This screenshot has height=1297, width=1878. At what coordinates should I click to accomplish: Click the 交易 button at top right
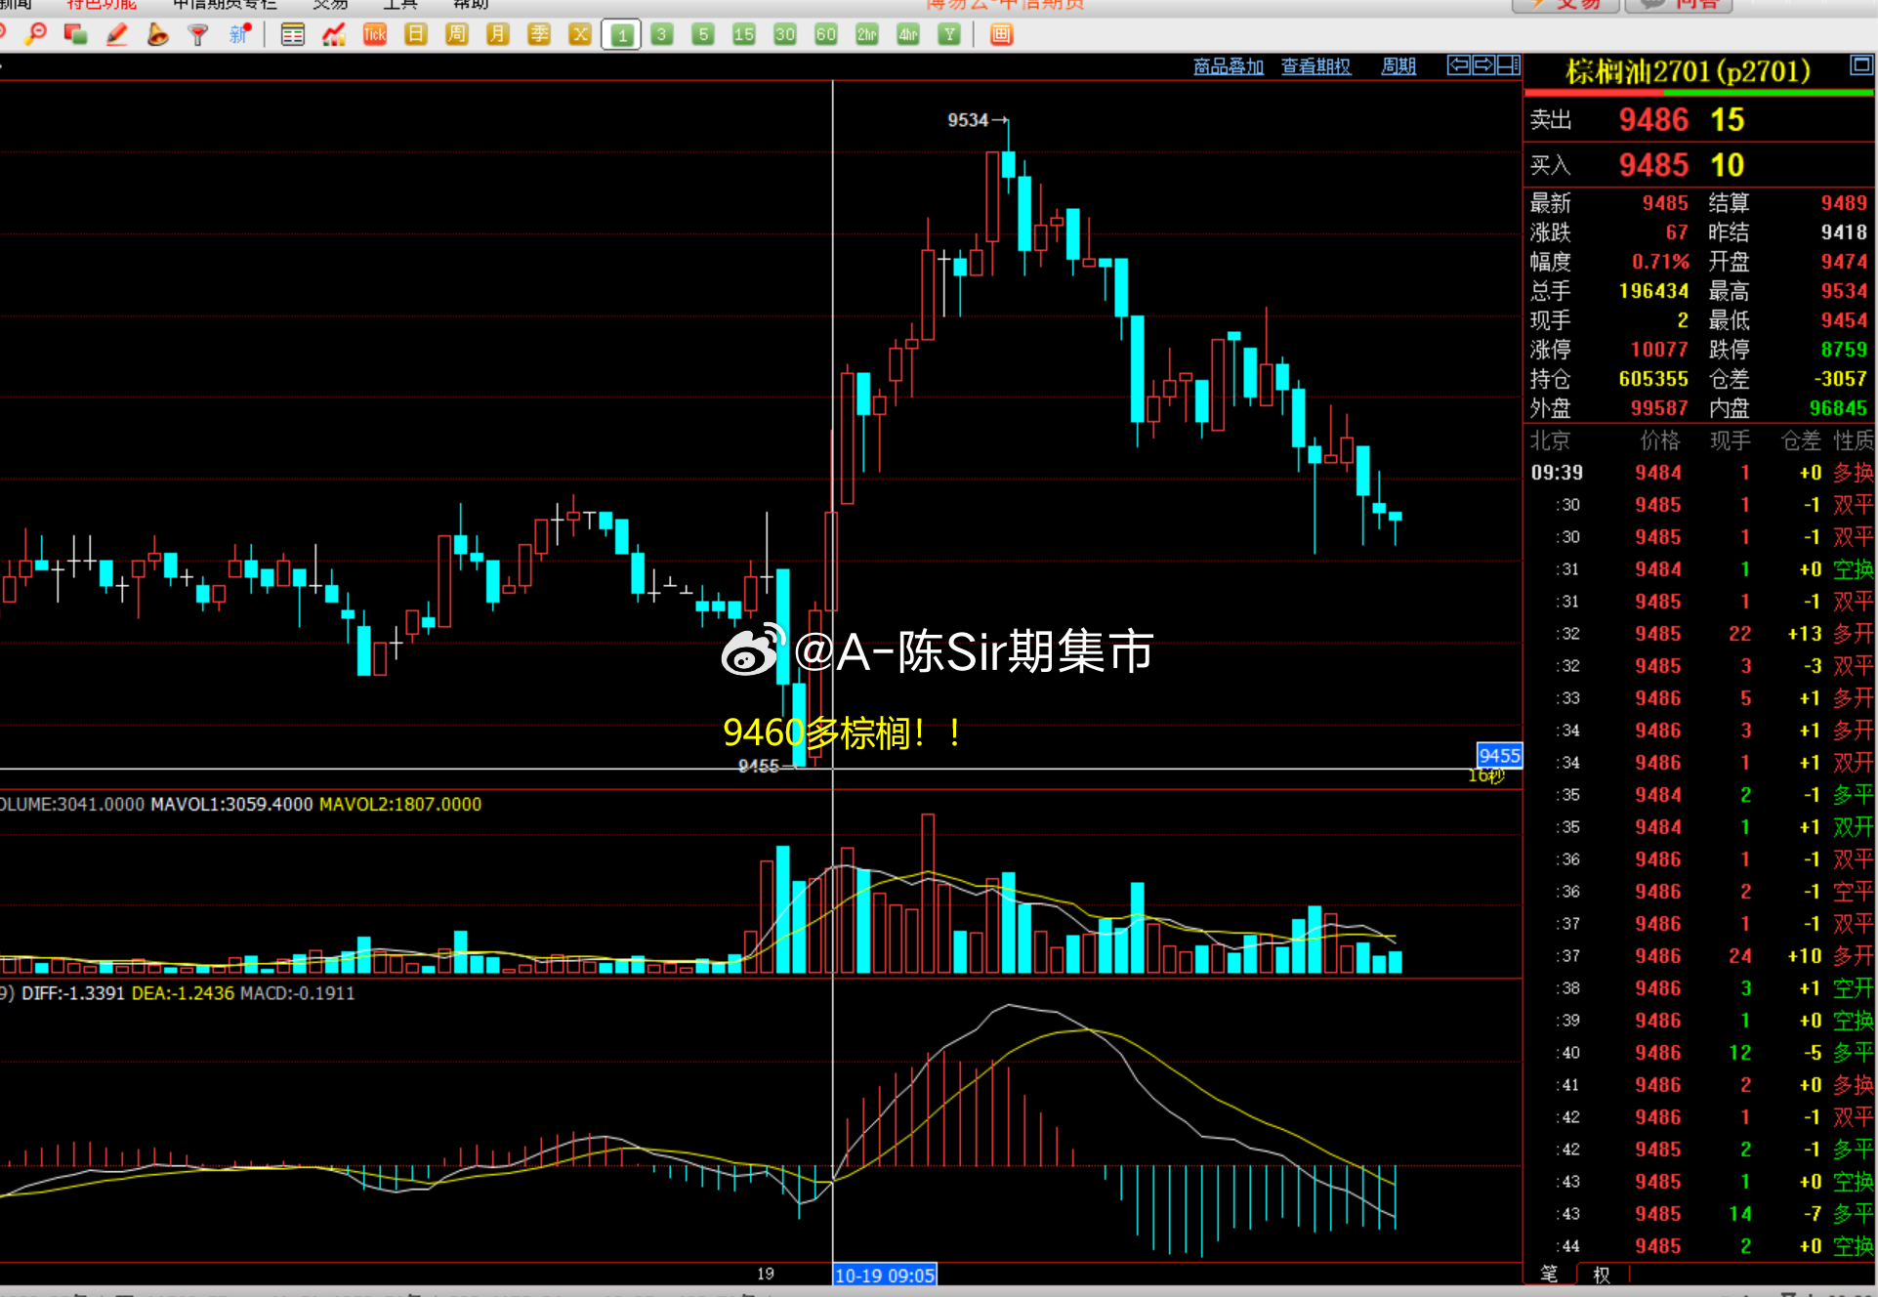coord(1565,5)
